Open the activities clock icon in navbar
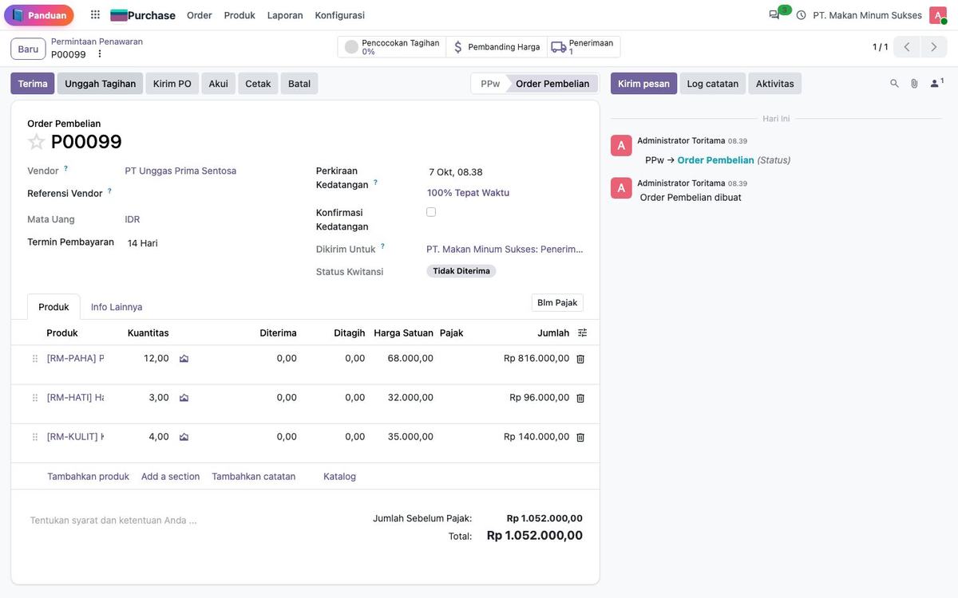The height and width of the screenshot is (598, 958). [801, 15]
